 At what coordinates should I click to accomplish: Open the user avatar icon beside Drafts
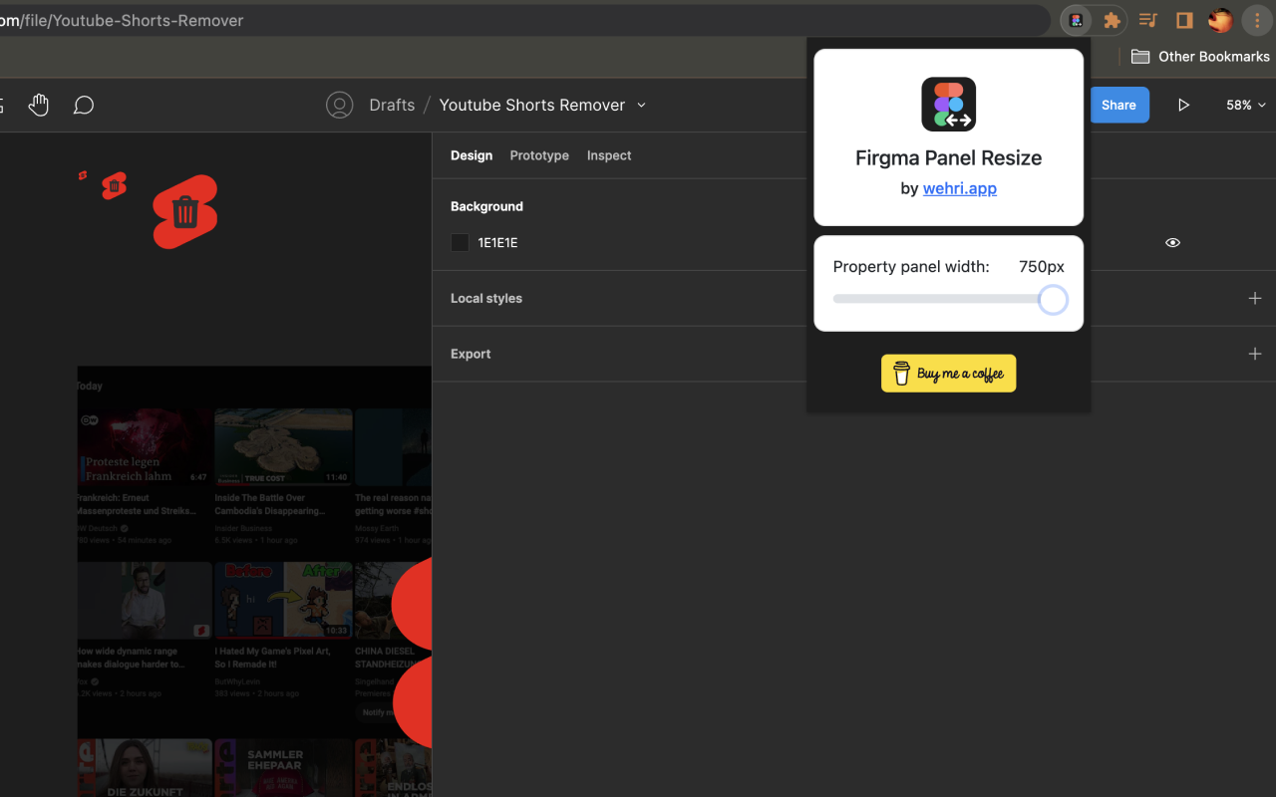coord(340,105)
